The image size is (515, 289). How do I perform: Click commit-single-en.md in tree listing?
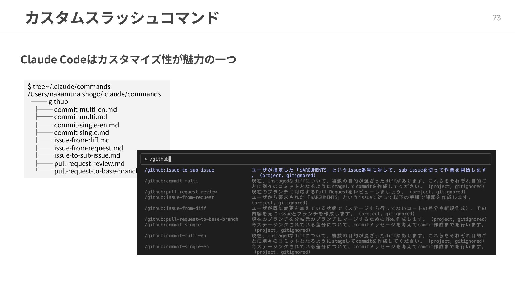pyautogui.click(x=86, y=125)
